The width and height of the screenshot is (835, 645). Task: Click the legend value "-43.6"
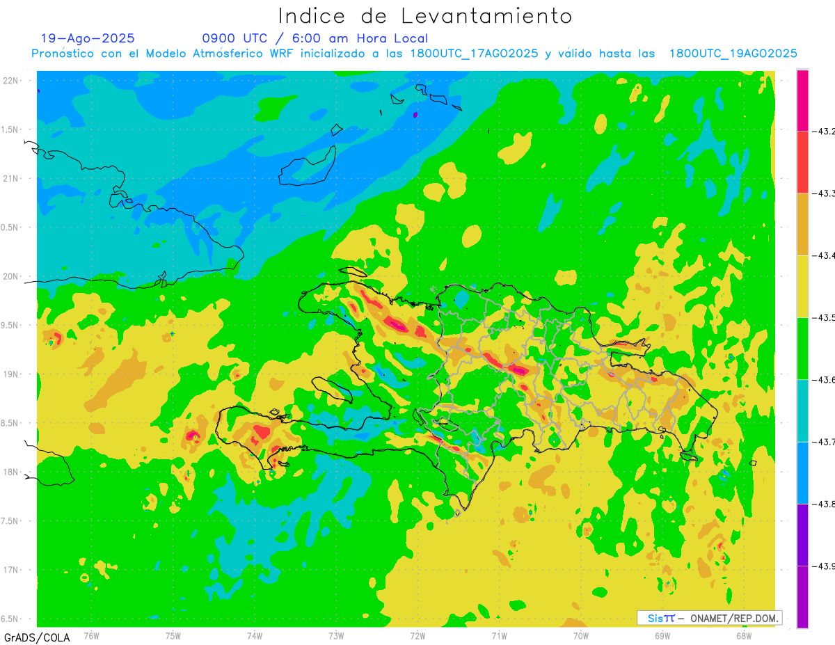coord(825,380)
